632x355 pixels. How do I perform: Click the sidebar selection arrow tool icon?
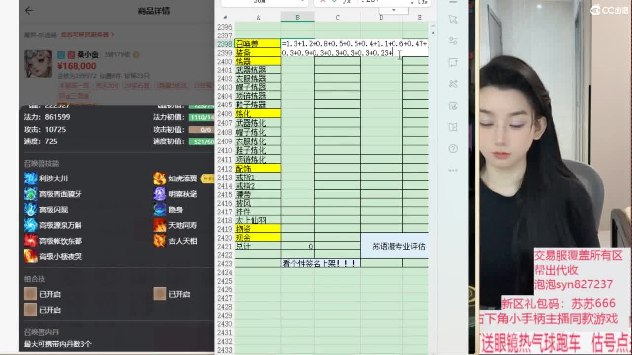453,19
